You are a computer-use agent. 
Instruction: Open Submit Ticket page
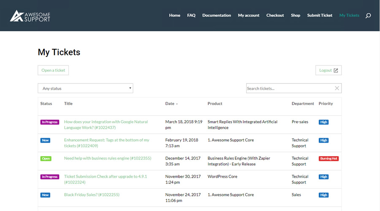coord(320,15)
